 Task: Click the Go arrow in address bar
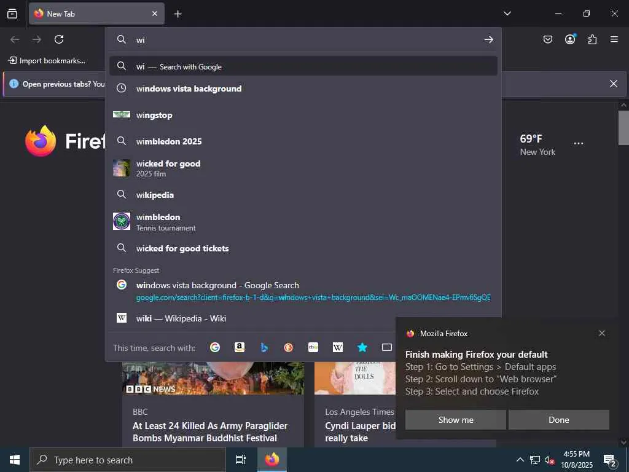pyautogui.click(x=488, y=39)
